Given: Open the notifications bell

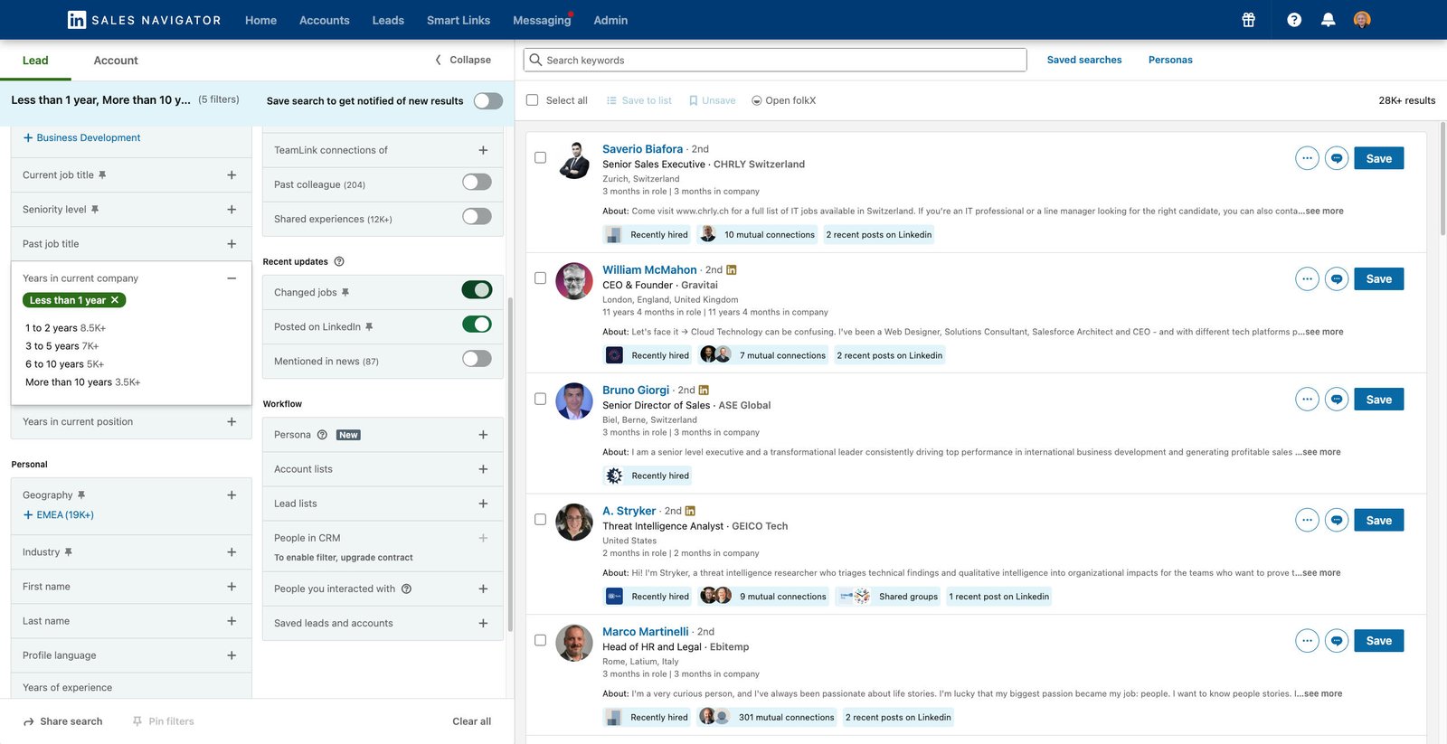Looking at the screenshot, I should pyautogui.click(x=1328, y=20).
